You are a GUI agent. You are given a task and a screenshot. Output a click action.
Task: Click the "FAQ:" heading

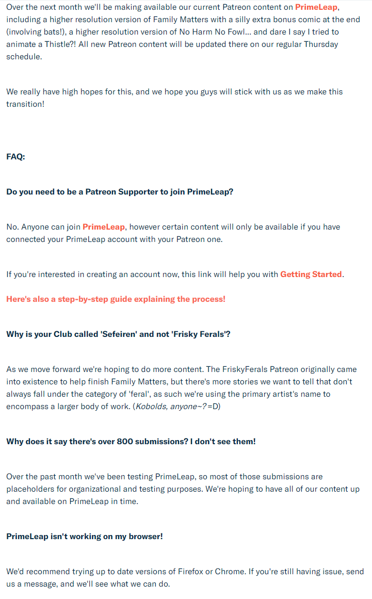[15, 157]
